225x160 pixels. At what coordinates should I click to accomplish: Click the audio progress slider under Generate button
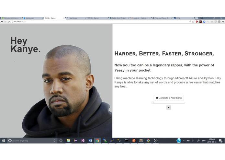coord(168,103)
